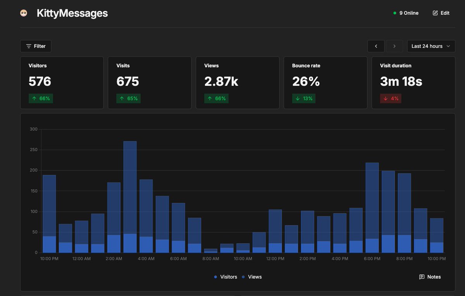Open the Notes panel
465x296 pixels.
pos(430,277)
